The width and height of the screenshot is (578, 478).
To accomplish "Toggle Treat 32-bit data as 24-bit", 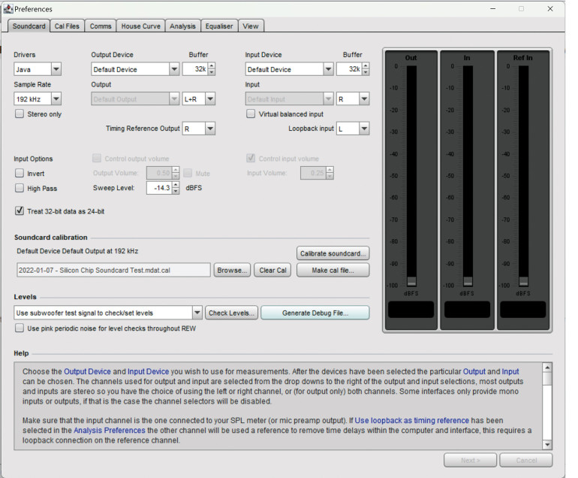I will coord(20,211).
